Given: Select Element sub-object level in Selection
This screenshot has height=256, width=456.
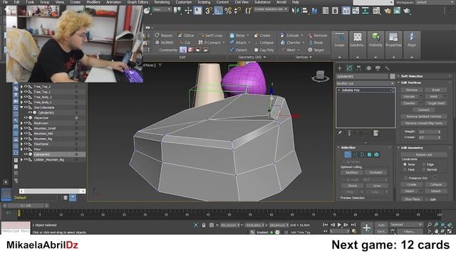Looking at the screenshot, I should pyautogui.click(x=377, y=155).
